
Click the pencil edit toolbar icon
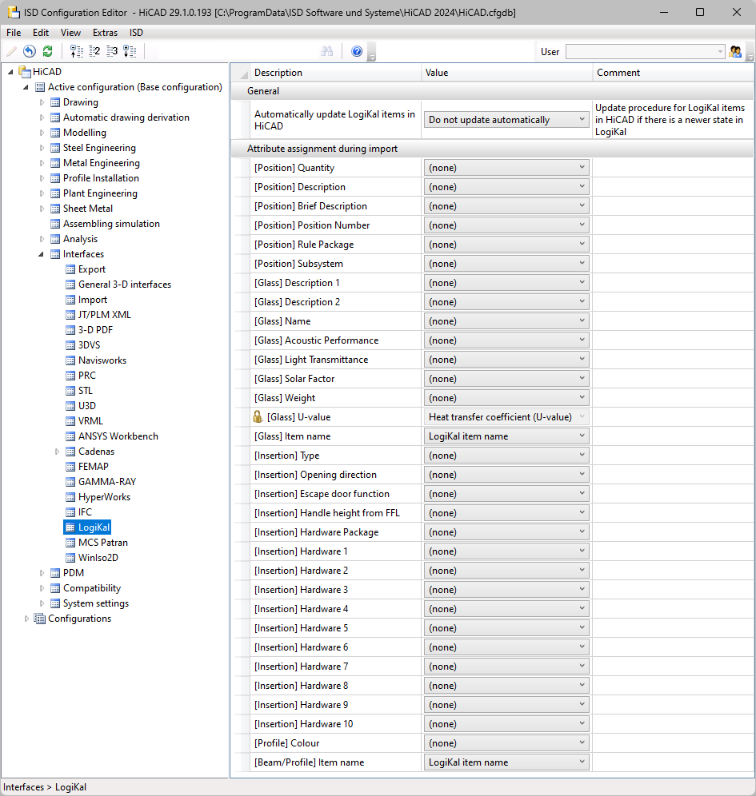(x=11, y=51)
